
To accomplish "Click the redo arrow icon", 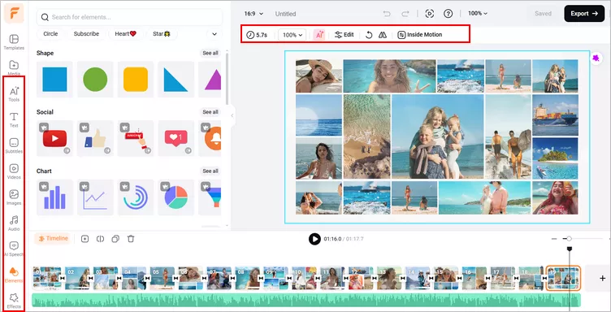I will [405, 14].
